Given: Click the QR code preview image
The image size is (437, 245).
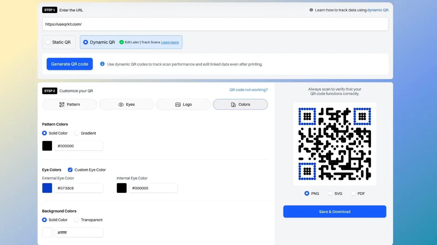Looking at the screenshot, I should point(335,144).
